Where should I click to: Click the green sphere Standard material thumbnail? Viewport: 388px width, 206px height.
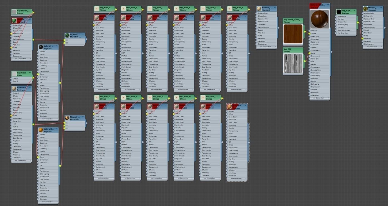pyautogui.click(x=14, y=21)
